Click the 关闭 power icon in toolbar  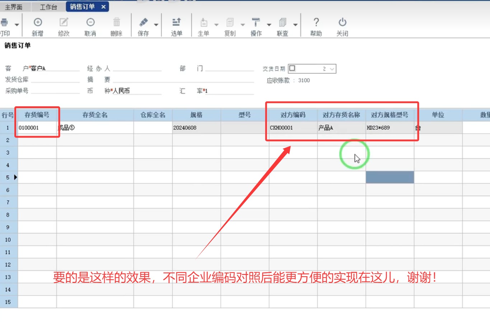point(342,23)
